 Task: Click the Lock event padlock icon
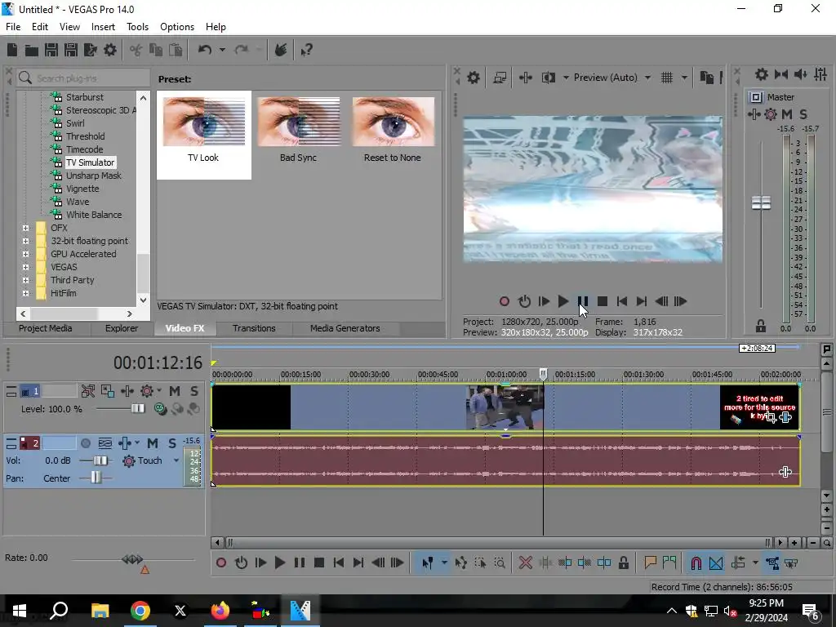coord(623,563)
